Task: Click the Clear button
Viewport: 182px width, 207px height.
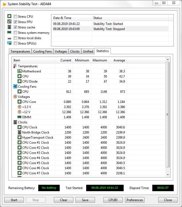Action: 63,200
